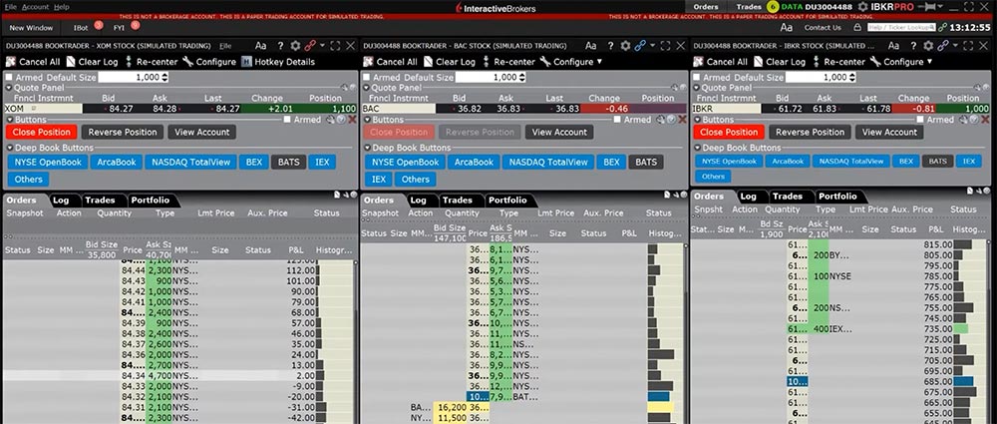This screenshot has height=424, width=997.
Task: Toggle Armed checkbox in XOM Buttons section
Action: coord(287,120)
